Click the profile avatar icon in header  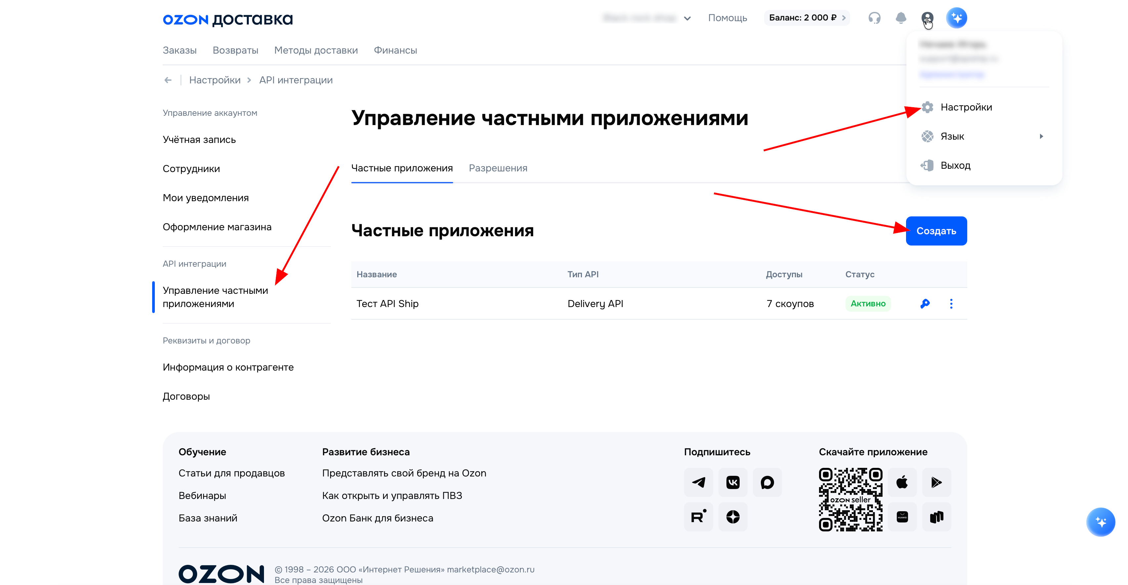pos(927,18)
